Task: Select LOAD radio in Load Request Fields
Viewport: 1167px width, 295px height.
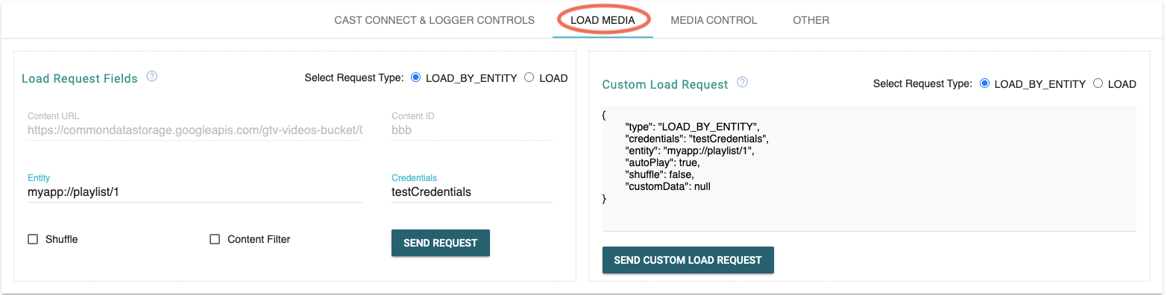Action: point(529,77)
